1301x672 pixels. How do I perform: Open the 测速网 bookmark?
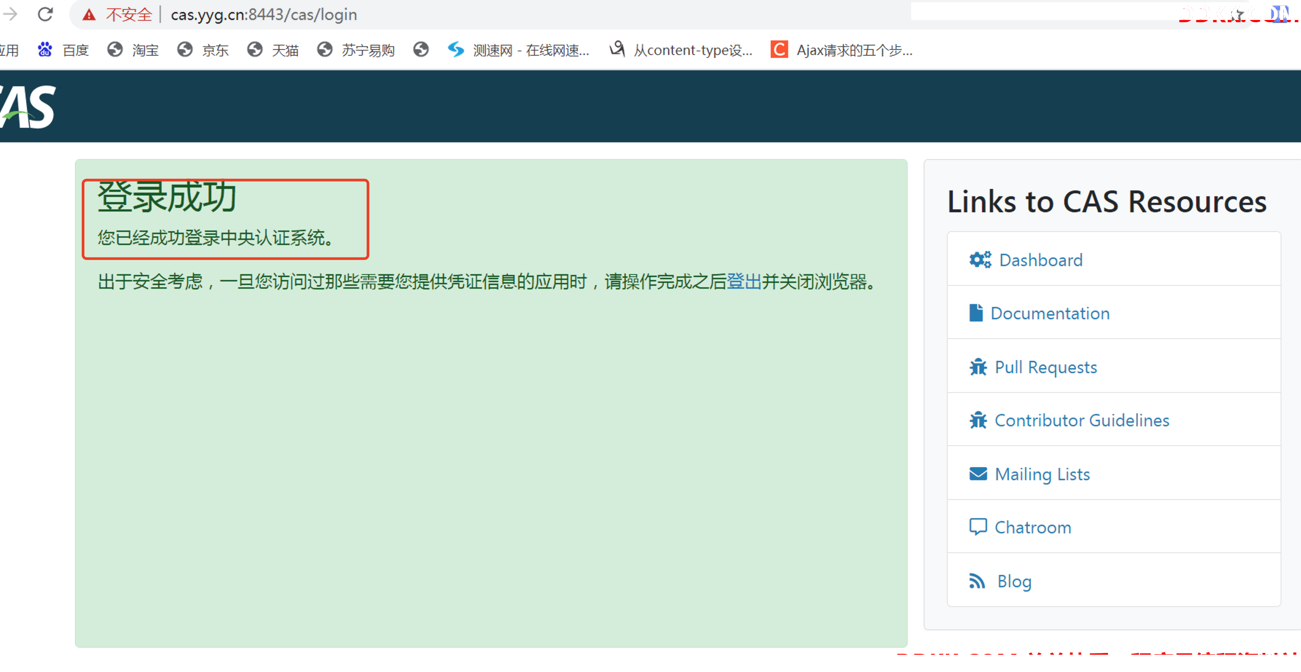[x=532, y=50]
